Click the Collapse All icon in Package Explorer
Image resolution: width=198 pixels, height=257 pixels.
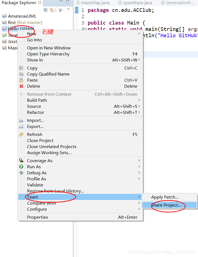click(46, 10)
